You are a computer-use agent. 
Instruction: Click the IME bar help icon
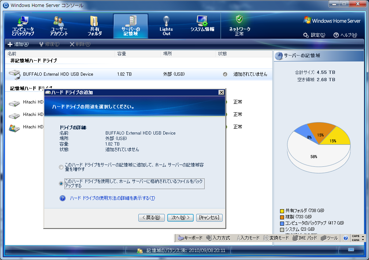[x=346, y=238]
